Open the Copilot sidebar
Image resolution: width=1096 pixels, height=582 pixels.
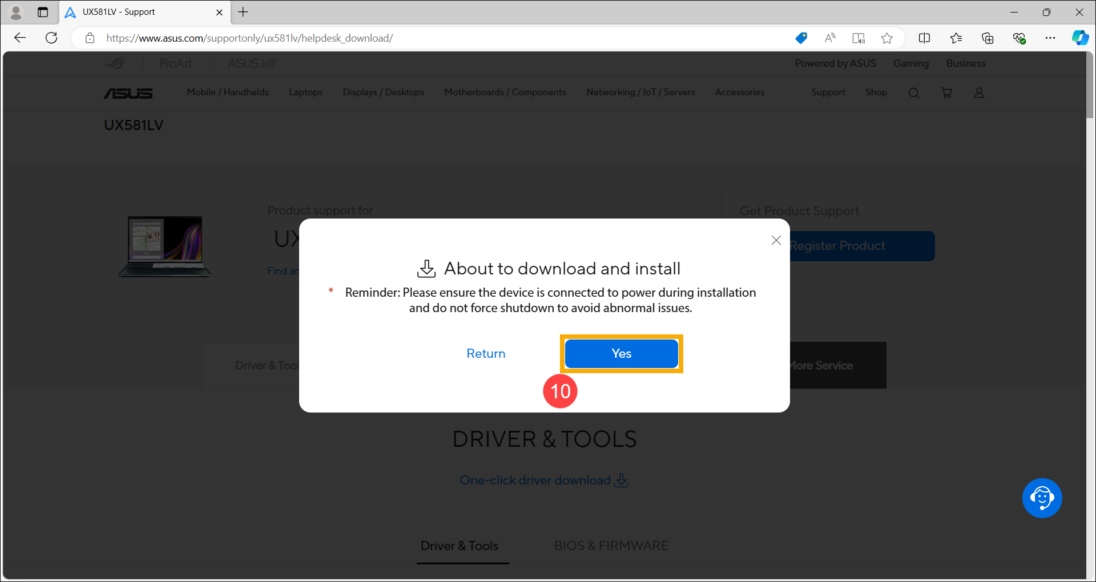[x=1080, y=38]
